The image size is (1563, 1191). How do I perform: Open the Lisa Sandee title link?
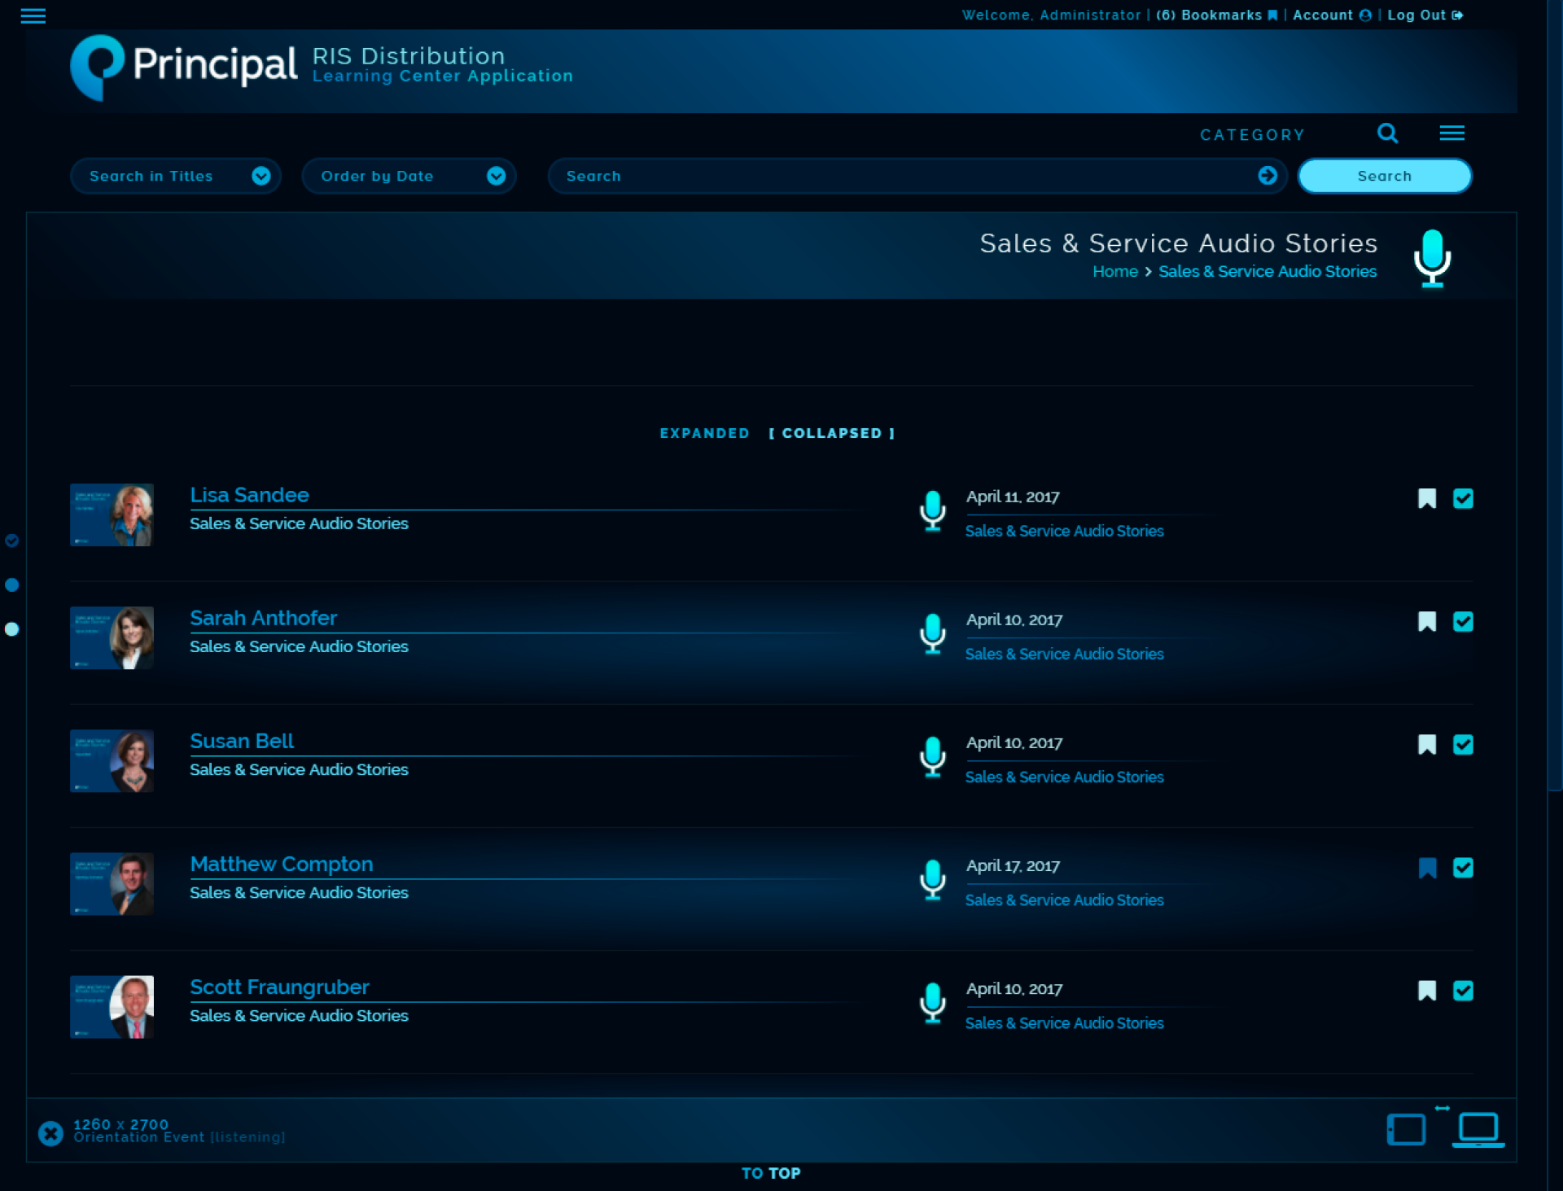coord(249,495)
